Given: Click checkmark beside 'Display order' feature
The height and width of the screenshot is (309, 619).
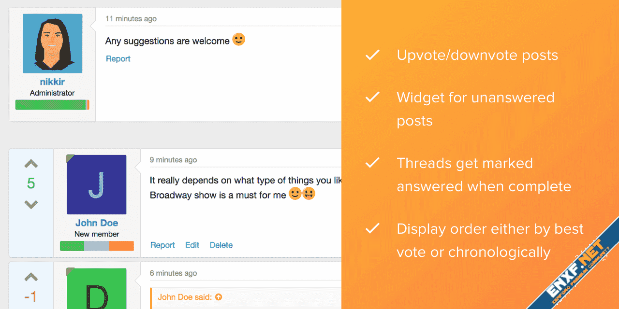Looking at the screenshot, I should [x=372, y=229].
